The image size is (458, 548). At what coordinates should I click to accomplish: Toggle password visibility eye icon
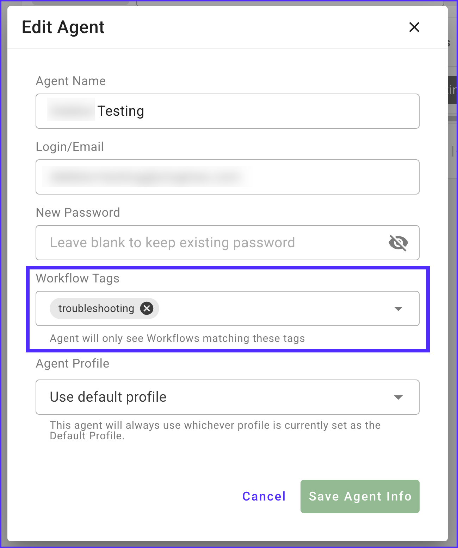point(398,243)
